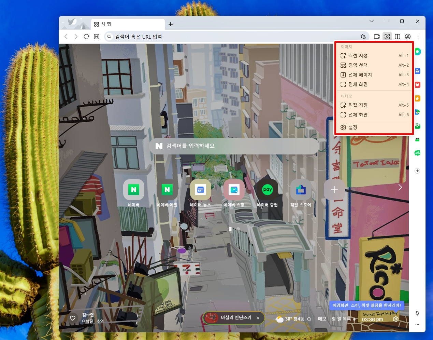Click the search icon in address bar
Screen dimensions: 433x340
coord(109,37)
